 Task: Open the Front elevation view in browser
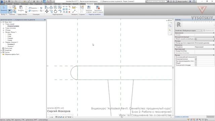coord(10,38)
